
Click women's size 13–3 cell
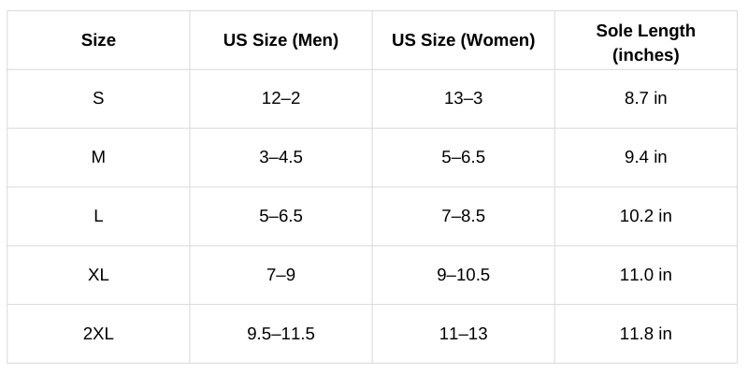pos(463,98)
